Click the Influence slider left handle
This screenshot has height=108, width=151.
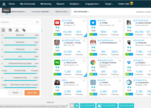3,38
